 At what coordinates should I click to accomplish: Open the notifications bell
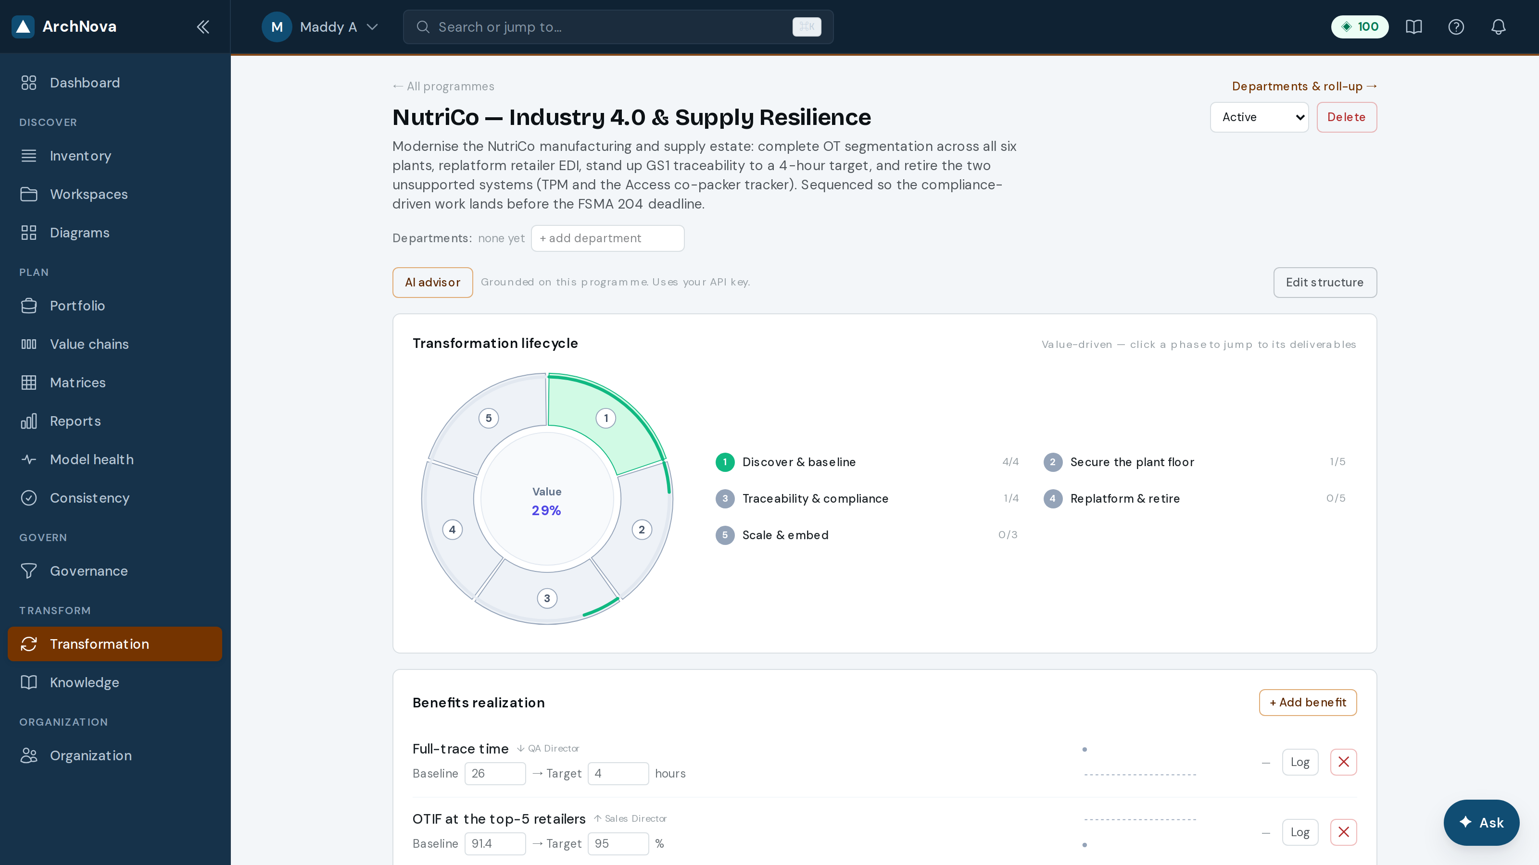pos(1499,27)
